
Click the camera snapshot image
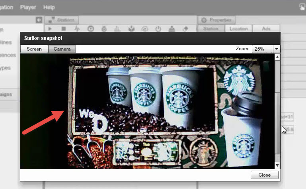pos(147,111)
